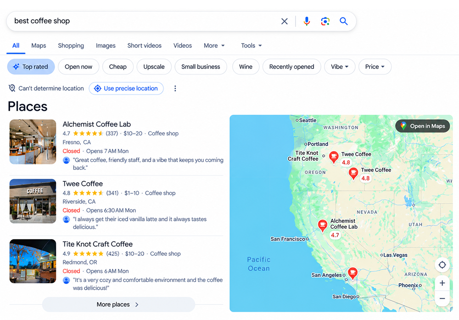459x320 pixels.
Task: Toggle the Top rated filter chip
Action: [x=31, y=67]
